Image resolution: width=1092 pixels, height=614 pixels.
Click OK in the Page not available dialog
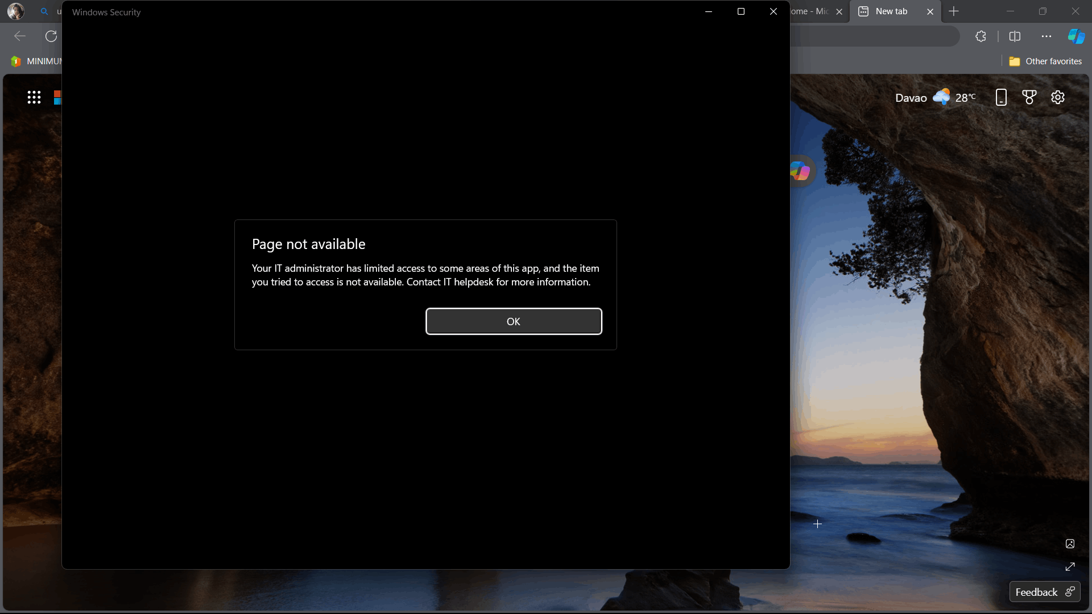513,321
